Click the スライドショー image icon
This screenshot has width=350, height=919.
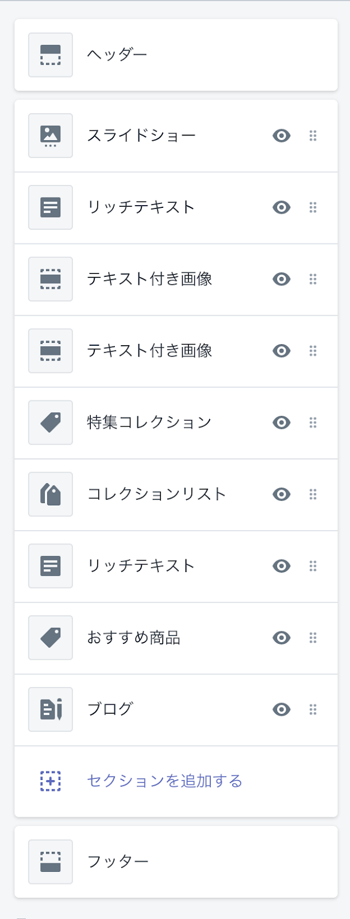(51, 136)
